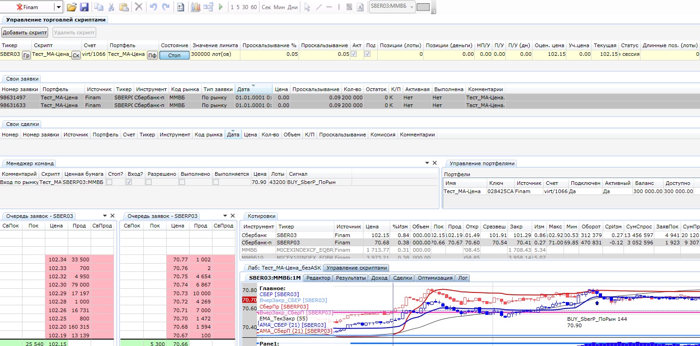Toggle the 'Акт' checkbox for SBER03 script
This screenshot has height=346, width=700.
pos(354,54)
